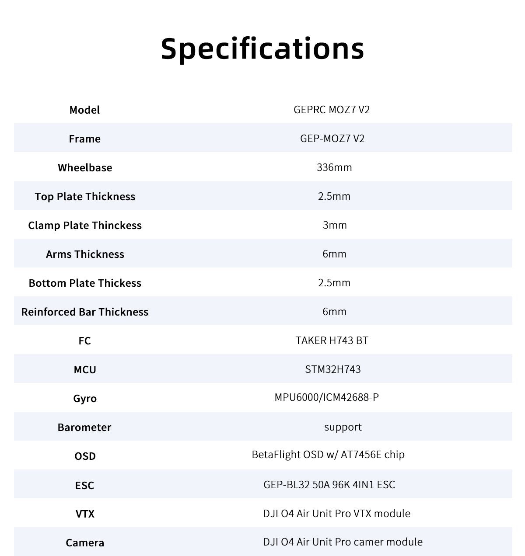This screenshot has height=556, width=525.
Task: Select the VTX row label
Action: pyautogui.click(x=85, y=514)
